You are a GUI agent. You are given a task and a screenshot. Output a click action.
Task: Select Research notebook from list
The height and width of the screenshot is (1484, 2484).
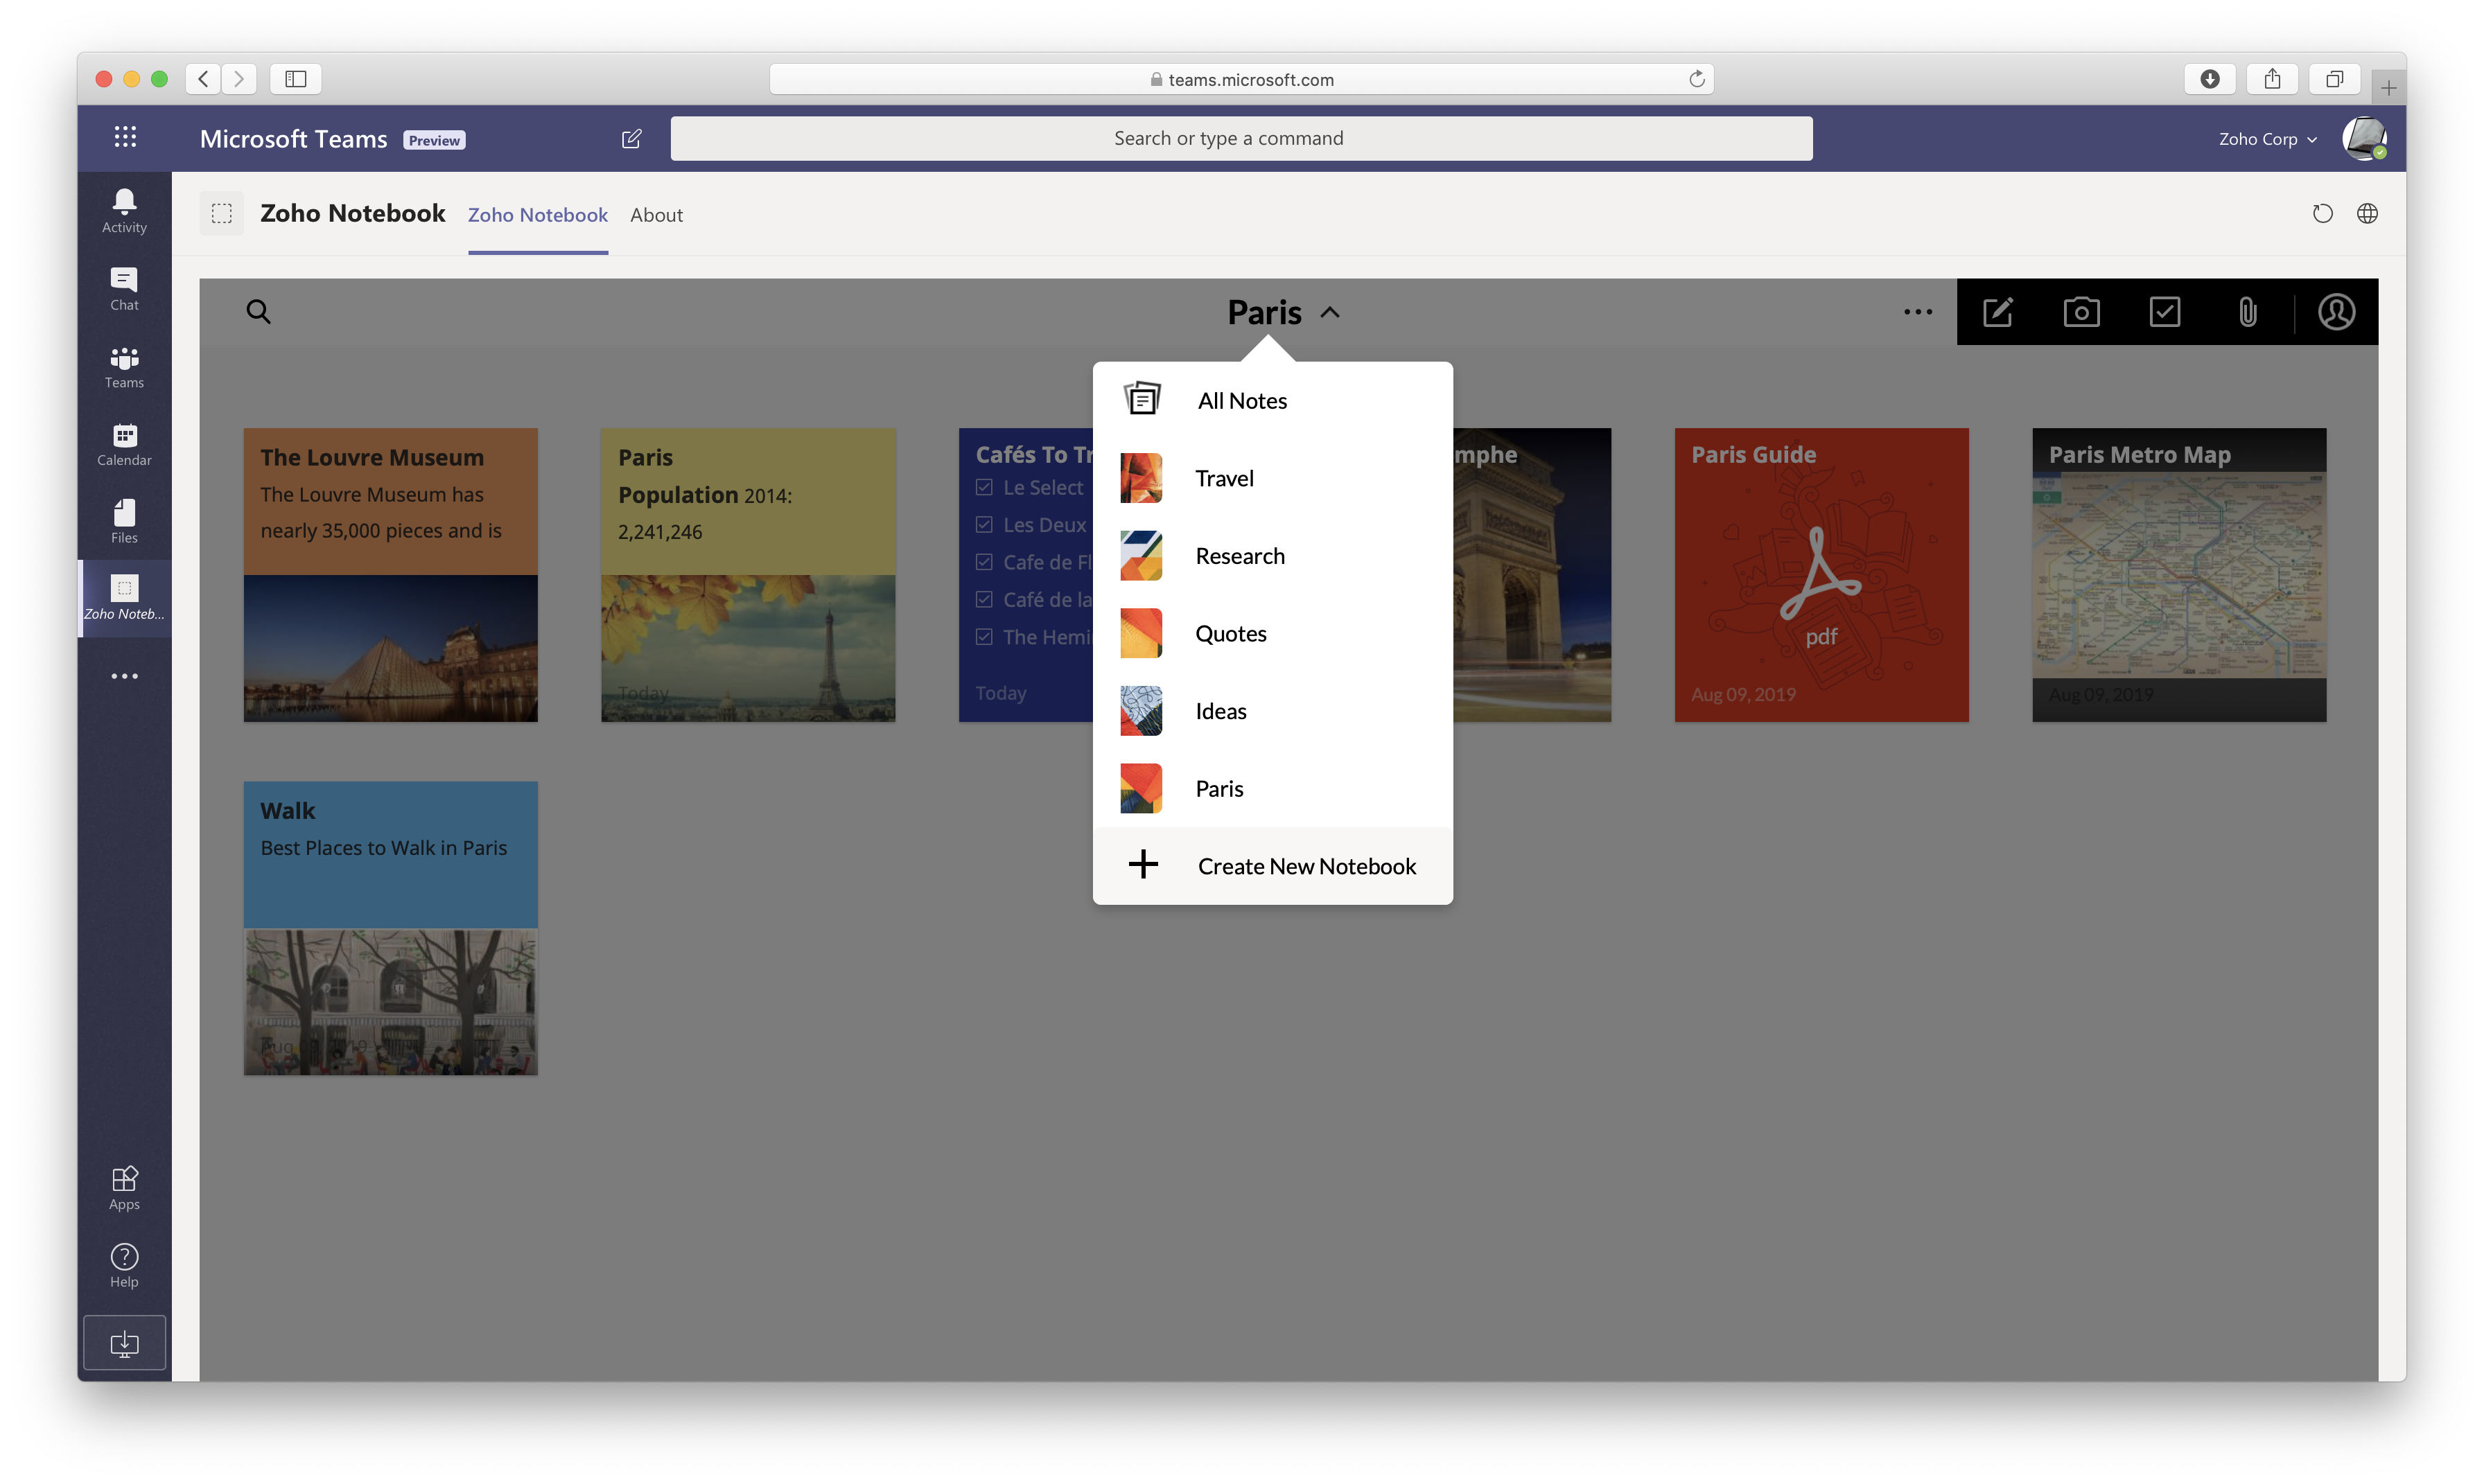point(1239,556)
